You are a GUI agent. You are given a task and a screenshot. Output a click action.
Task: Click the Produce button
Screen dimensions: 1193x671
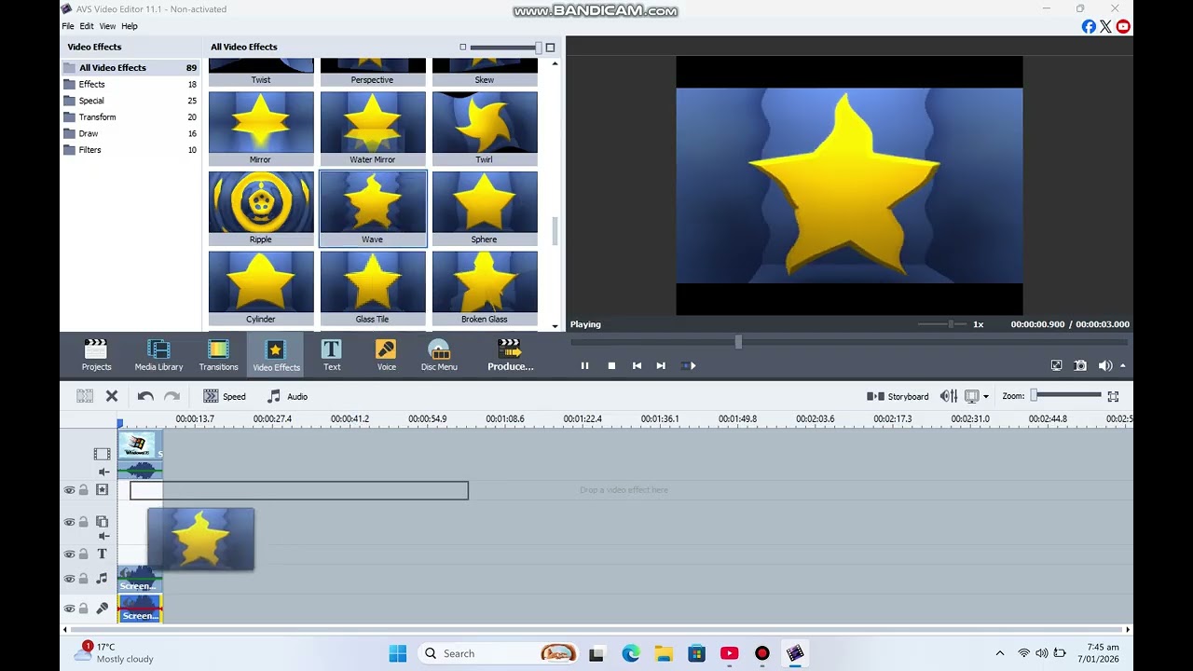[510, 355]
